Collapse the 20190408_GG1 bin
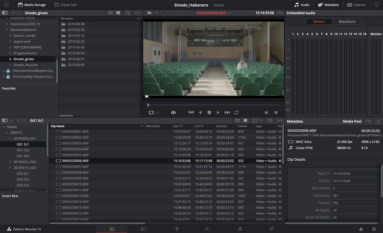 [9, 139]
